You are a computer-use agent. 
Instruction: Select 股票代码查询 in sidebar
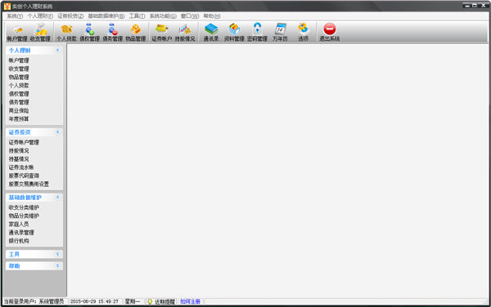tap(24, 176)
